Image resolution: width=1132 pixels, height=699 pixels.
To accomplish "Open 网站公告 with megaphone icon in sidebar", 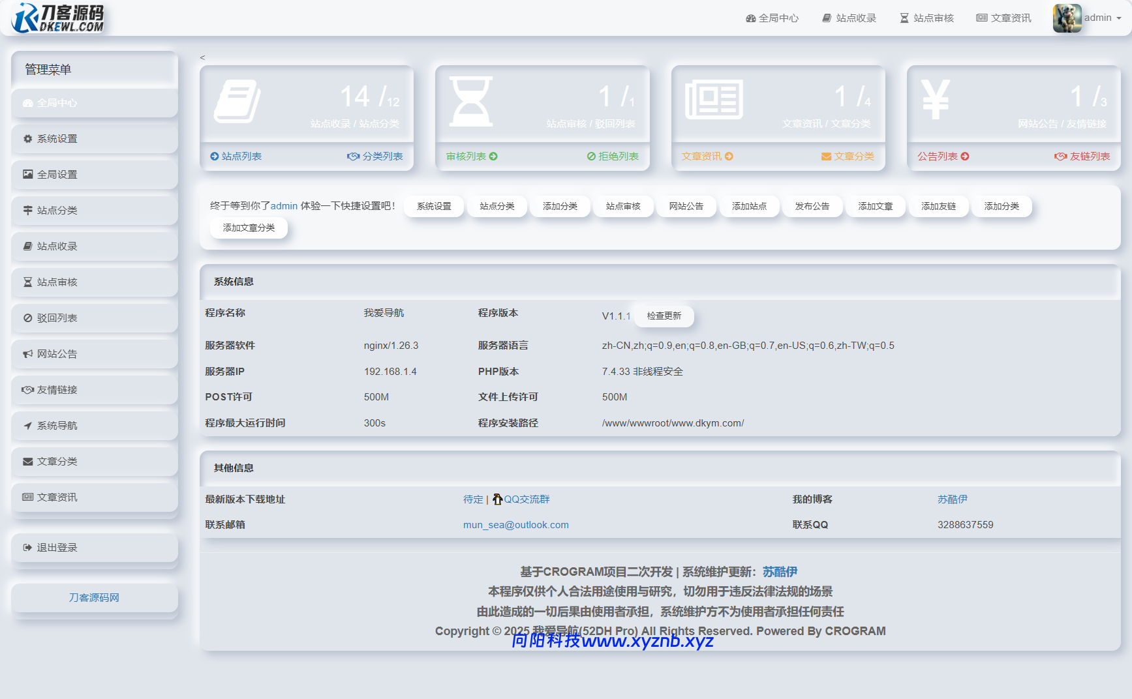I will pos(57,354).
